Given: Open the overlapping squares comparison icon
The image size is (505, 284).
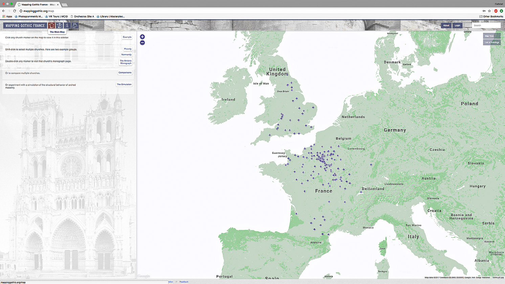Looking at the screenshot, I should tap(75, 25).
